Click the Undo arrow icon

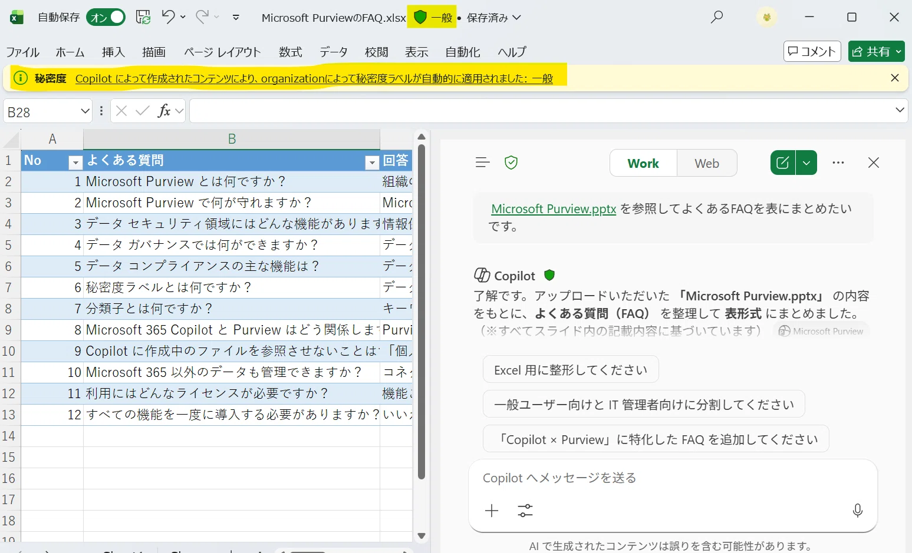point(169,17)
